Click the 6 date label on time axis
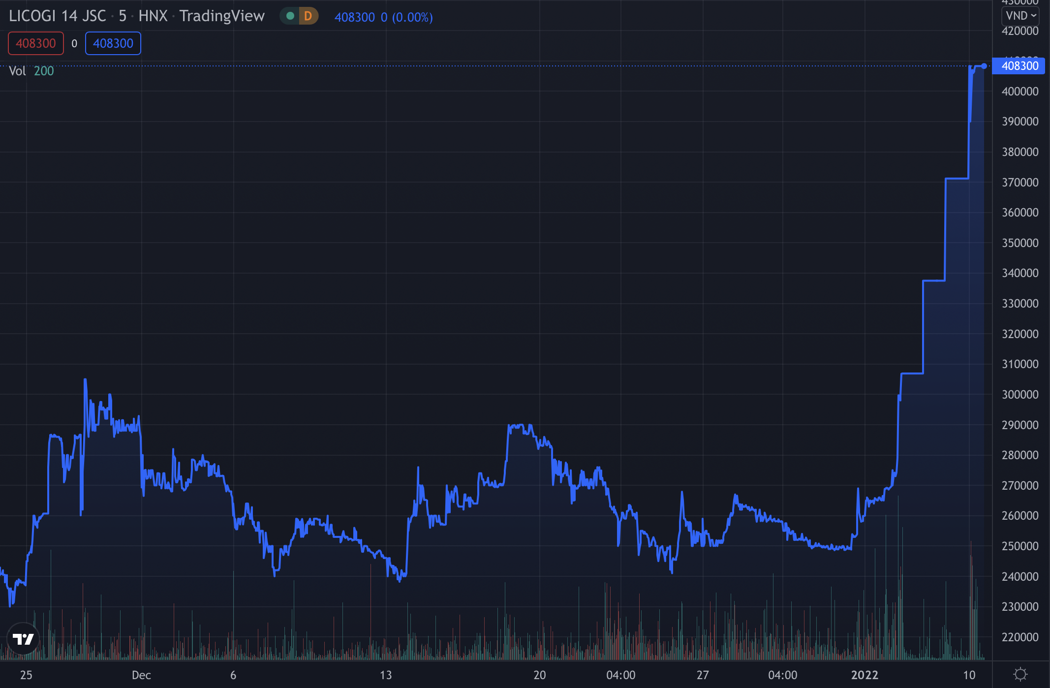 [x=233, y=675]
